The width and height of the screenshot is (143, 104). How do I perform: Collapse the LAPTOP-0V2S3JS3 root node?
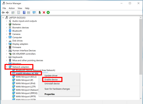3,18
